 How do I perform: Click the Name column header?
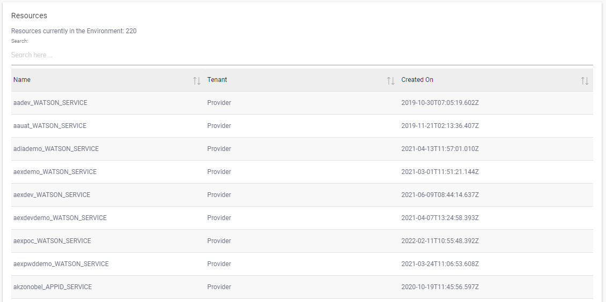(22, 80)
